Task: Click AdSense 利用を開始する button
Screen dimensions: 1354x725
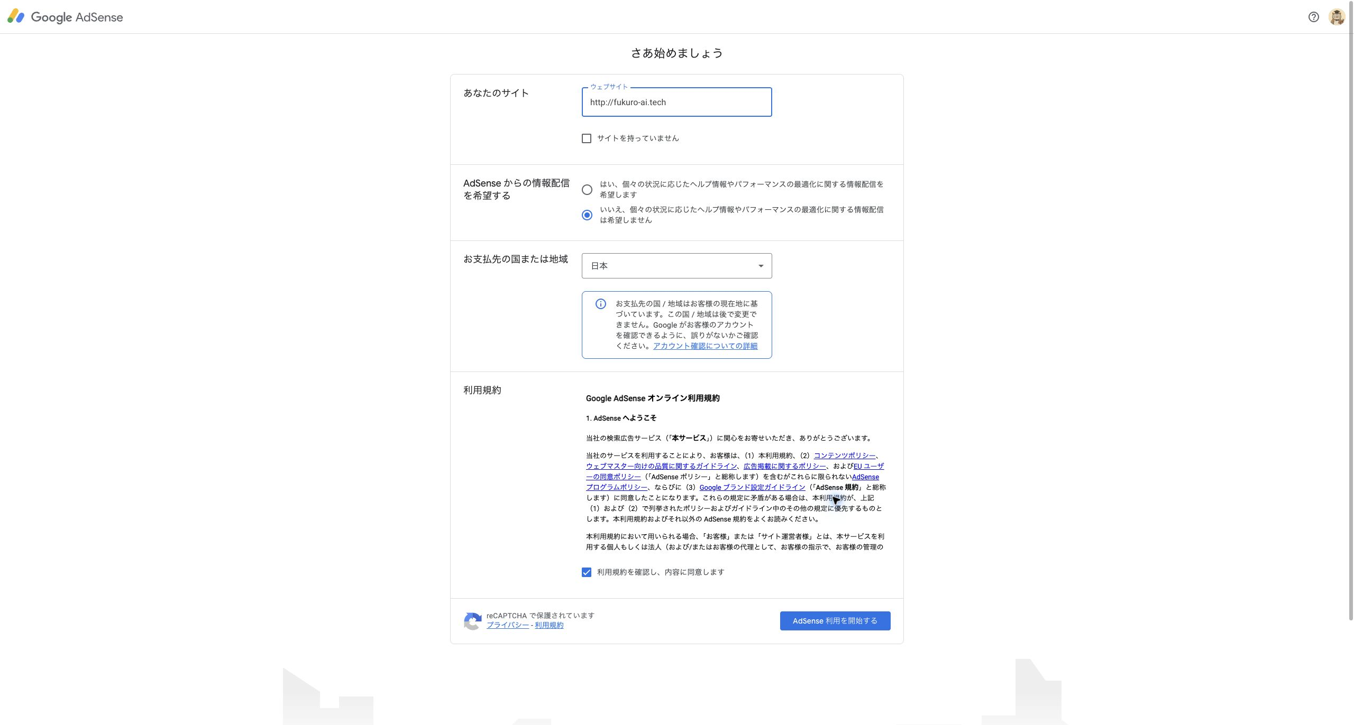Action: click(835, 621)
